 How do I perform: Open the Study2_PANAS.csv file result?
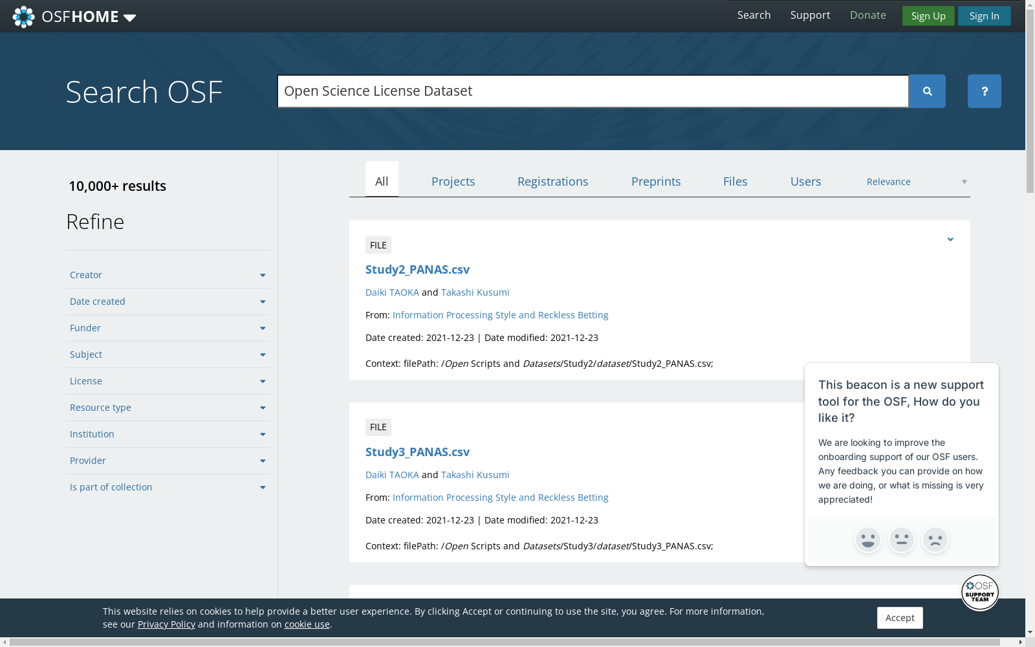click(x=417, y=270)
